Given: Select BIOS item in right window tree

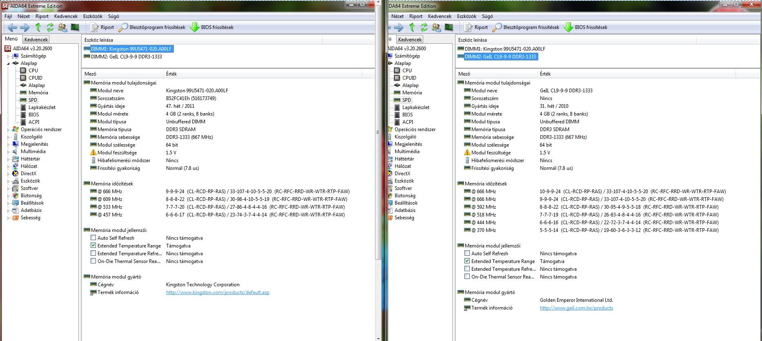Looking at the screenshot, I should 407,115.
